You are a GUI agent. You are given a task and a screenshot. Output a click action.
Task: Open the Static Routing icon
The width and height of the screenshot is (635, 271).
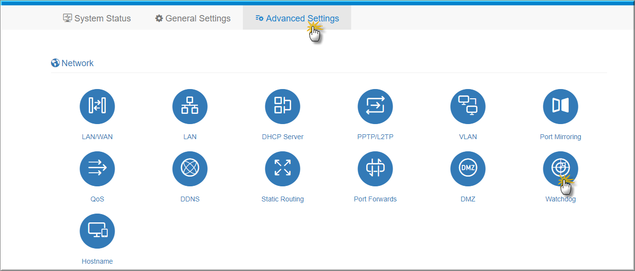pyautogui.click(x=282, y=169)
